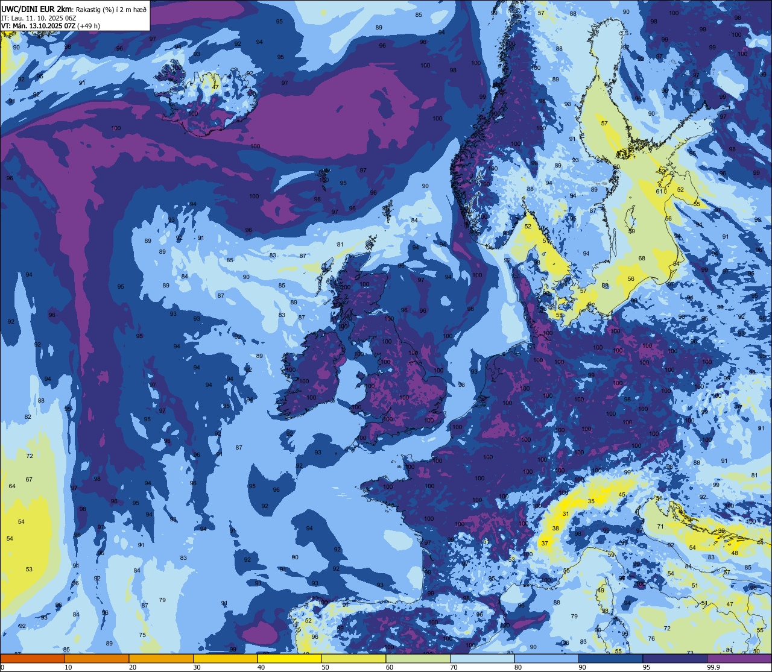Click legend tick label "10"

tap(68, 667)
